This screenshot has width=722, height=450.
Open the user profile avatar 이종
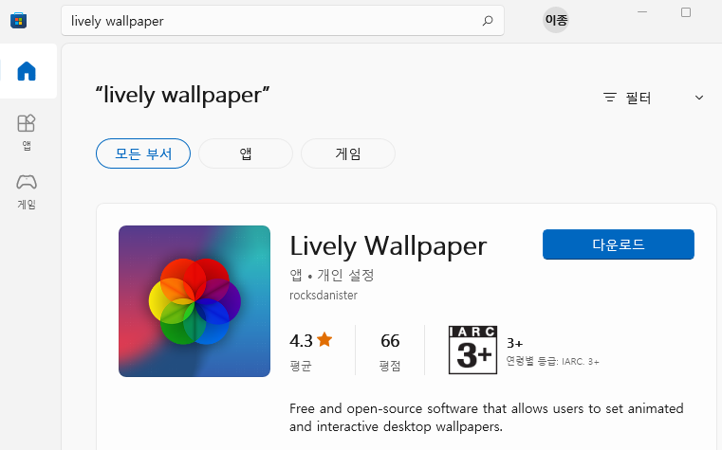coord(556,20)
